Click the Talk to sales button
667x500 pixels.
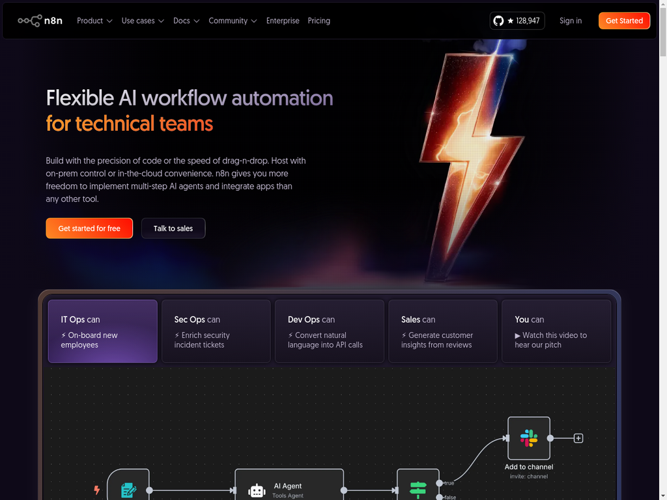coord(173,229)
